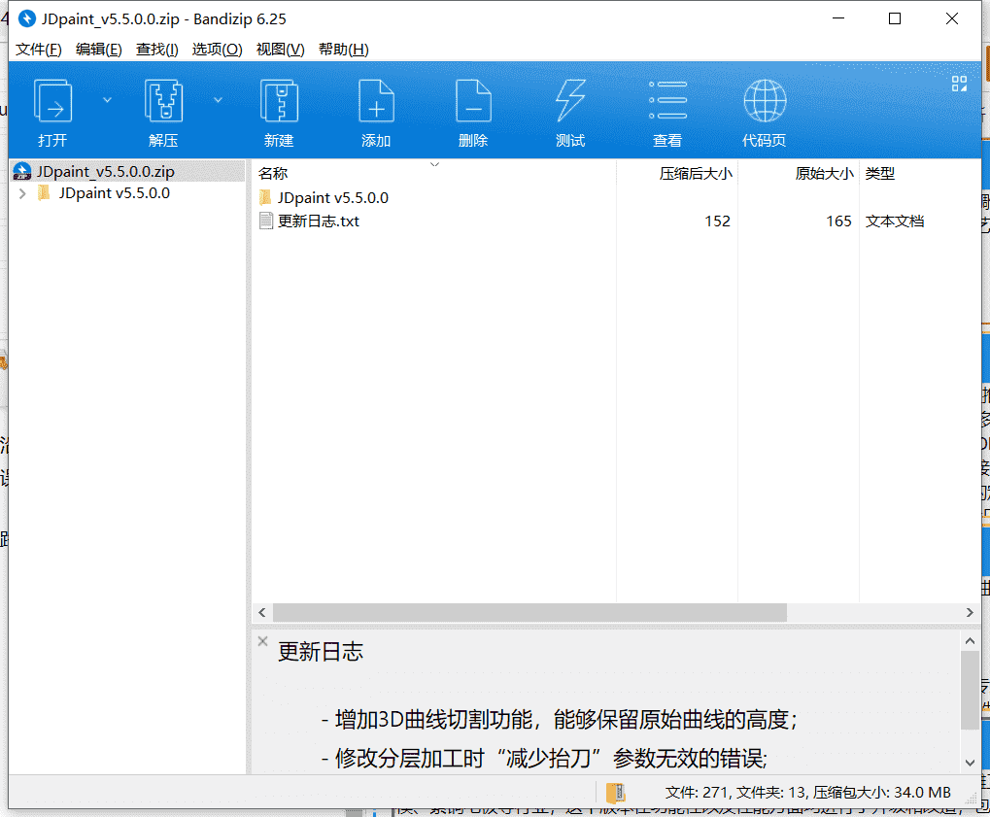Open the 选项(O) menu
Viewport: 990px width, 817px height.
click(217, 50)
